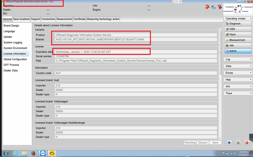The width and height of the screenshot is (253, 157).
Task: Expand the Info section below Help
Action: pyautogui.click(x=238, y=86)
